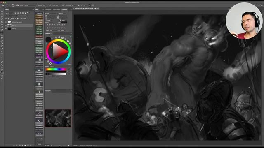This screenshot has width=264, height=148.
Task: Go to the Photoshop Home screen icon
Action: click(3, 5)
